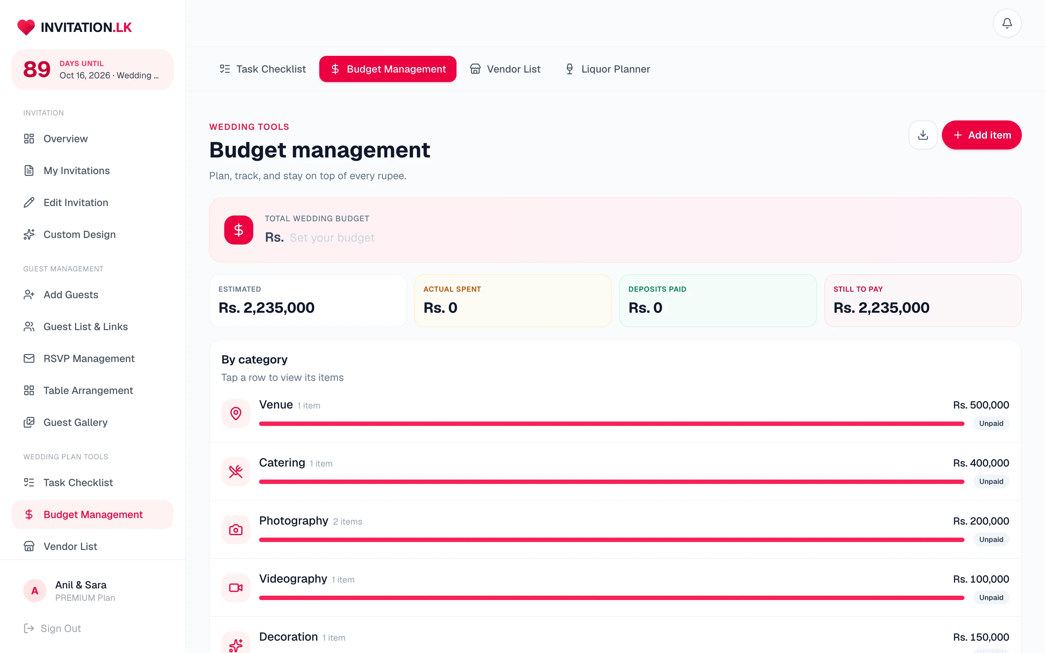
Task: Click the wine glass icon beside Liquor Planner
Action: (x=570, y=69)
